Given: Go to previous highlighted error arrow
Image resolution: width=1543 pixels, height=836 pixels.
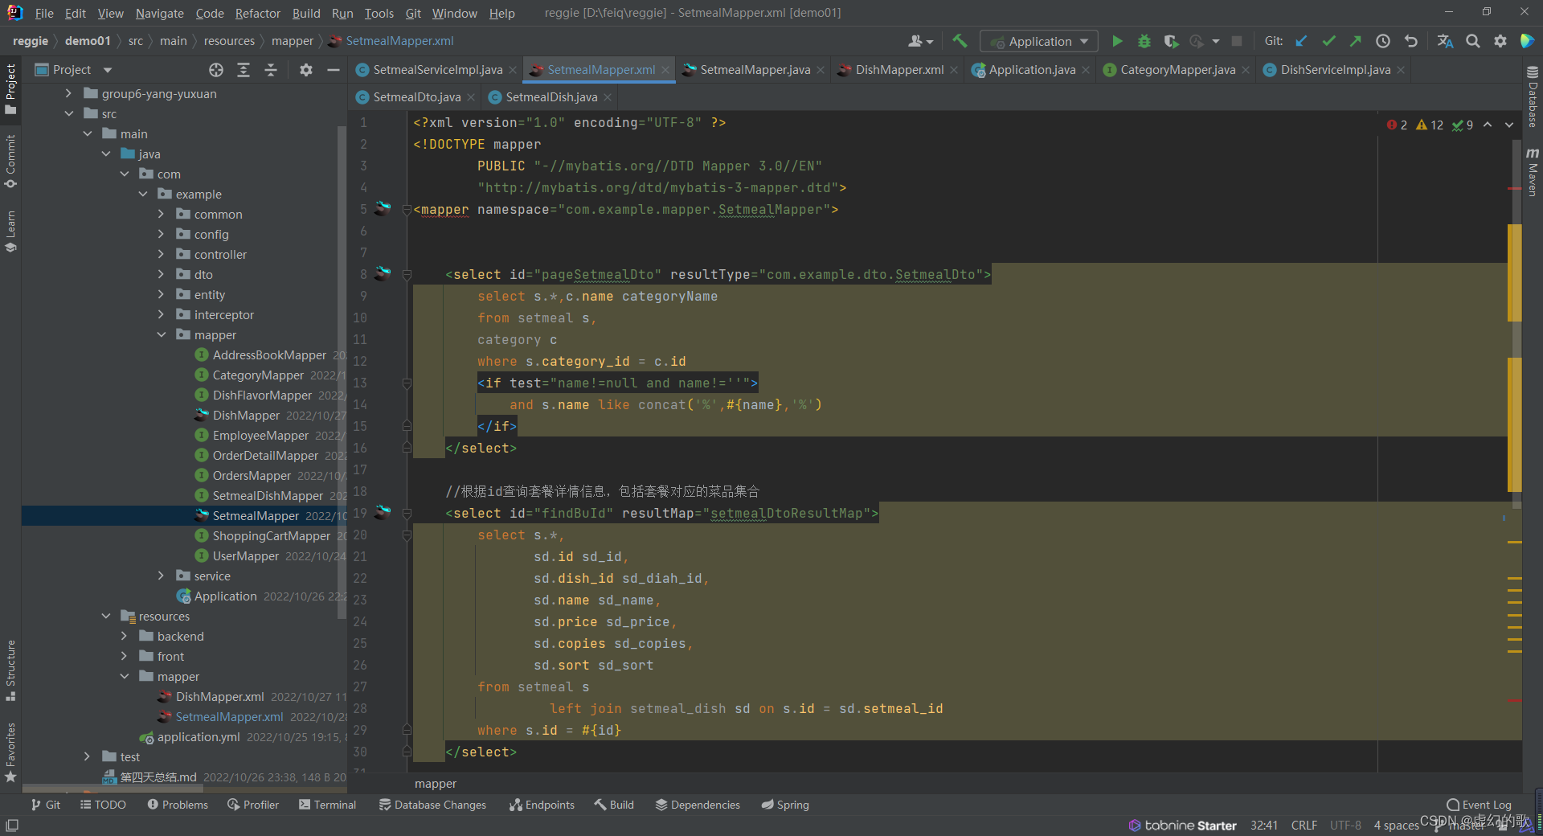Looking at the screenshot, I should [x=1488, y=125].
